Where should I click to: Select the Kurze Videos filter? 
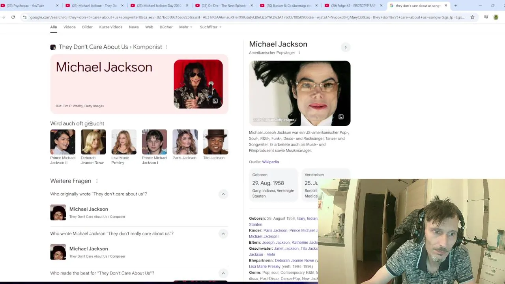(x=111, y=27)
